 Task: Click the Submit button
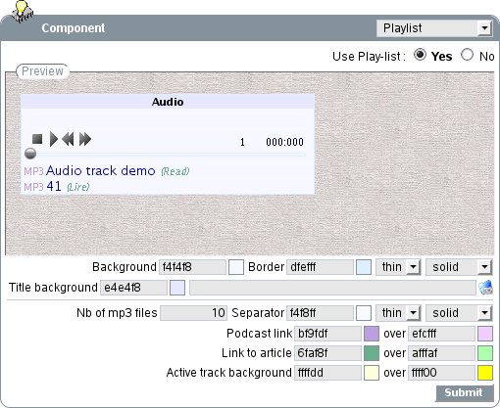point(464,393)
